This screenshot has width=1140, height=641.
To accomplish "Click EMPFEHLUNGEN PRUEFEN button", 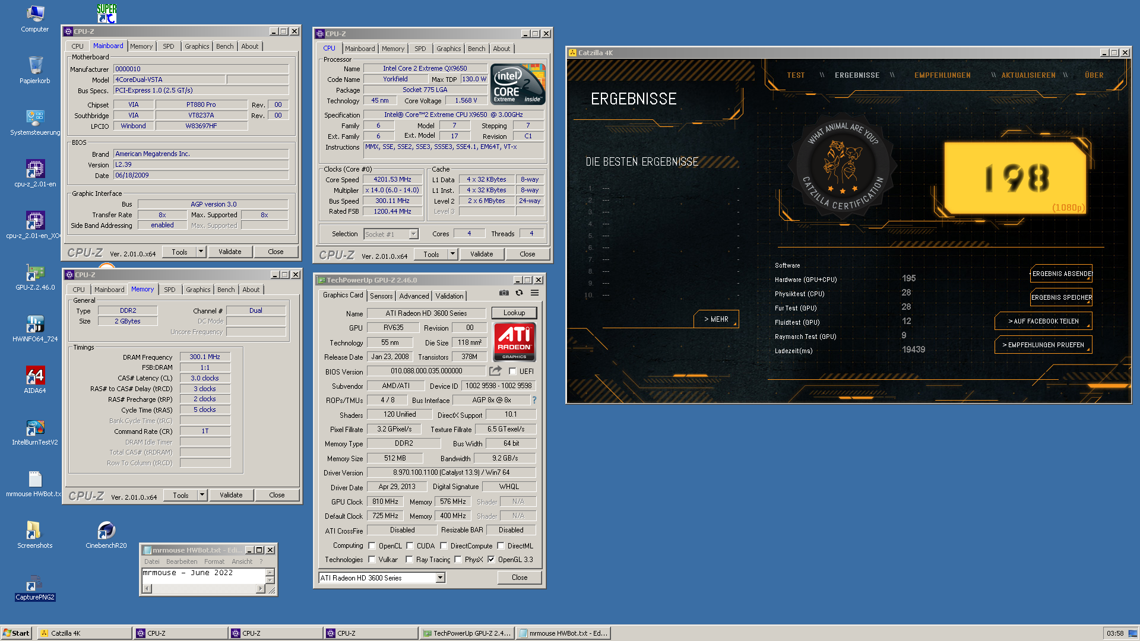I will pos(1043,345).
